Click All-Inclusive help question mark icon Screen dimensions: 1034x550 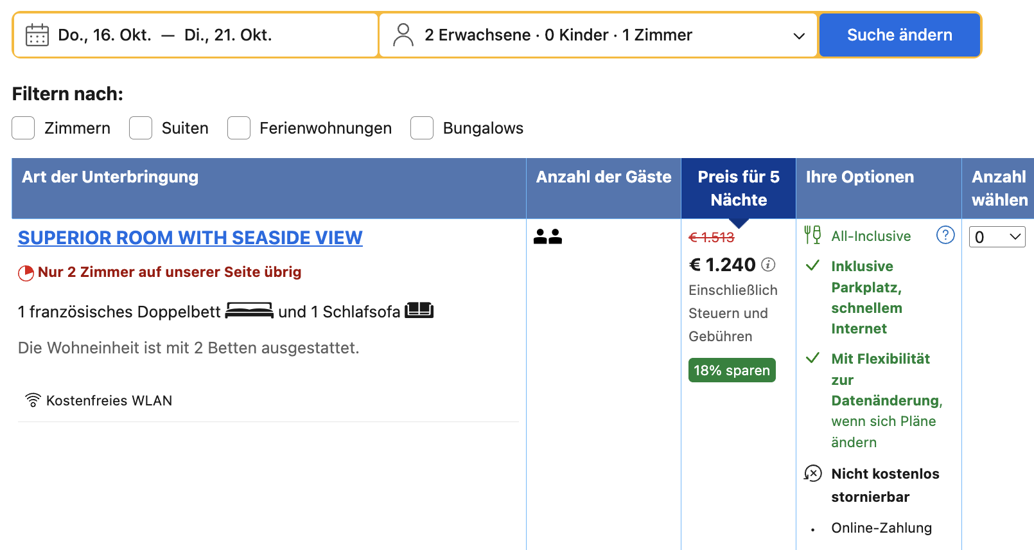coord(945,235)
